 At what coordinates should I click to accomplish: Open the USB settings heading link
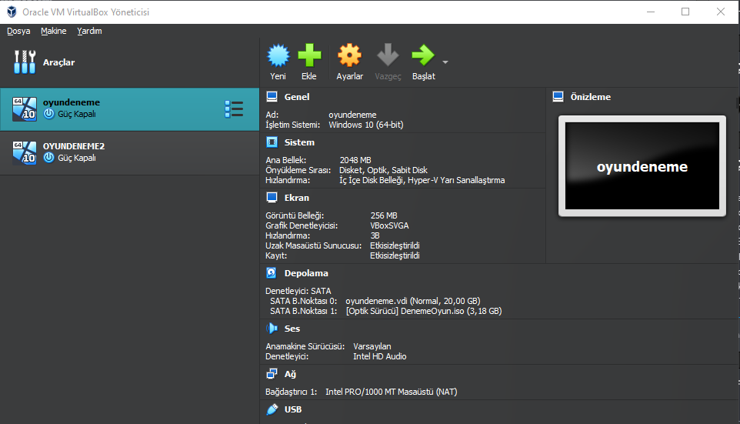pos(292,409)
